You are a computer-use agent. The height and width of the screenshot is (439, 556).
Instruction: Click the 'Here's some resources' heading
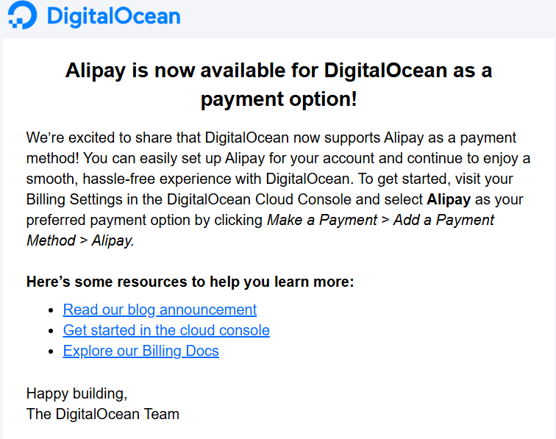tap(190, 282)
